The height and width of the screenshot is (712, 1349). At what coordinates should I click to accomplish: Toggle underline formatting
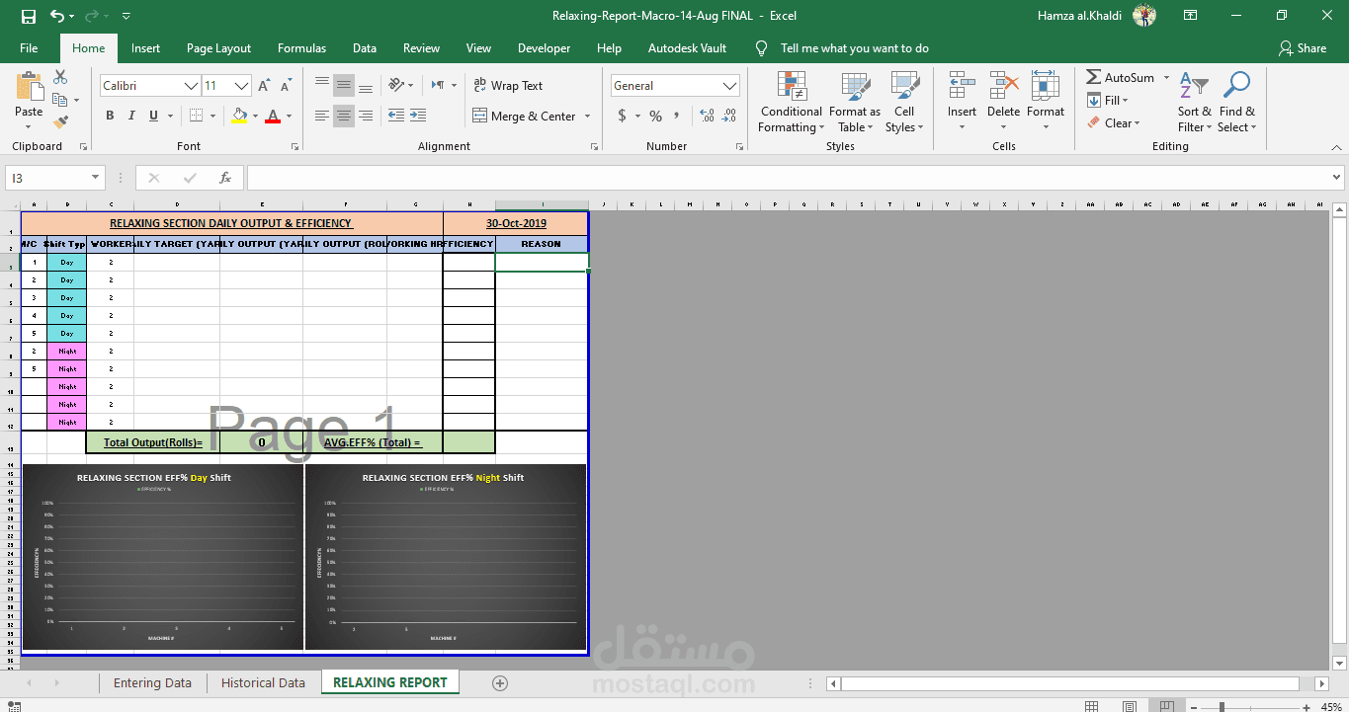(151, 116)
